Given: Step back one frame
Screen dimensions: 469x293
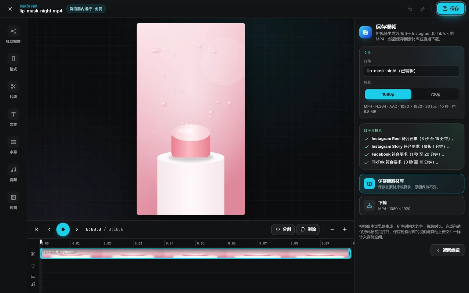Looking at the screenshot, I should pos(49,230).
